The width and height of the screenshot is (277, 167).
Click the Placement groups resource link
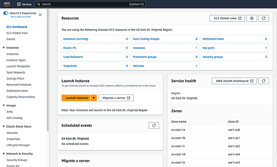pyautogui.click(x=145, y=57)
